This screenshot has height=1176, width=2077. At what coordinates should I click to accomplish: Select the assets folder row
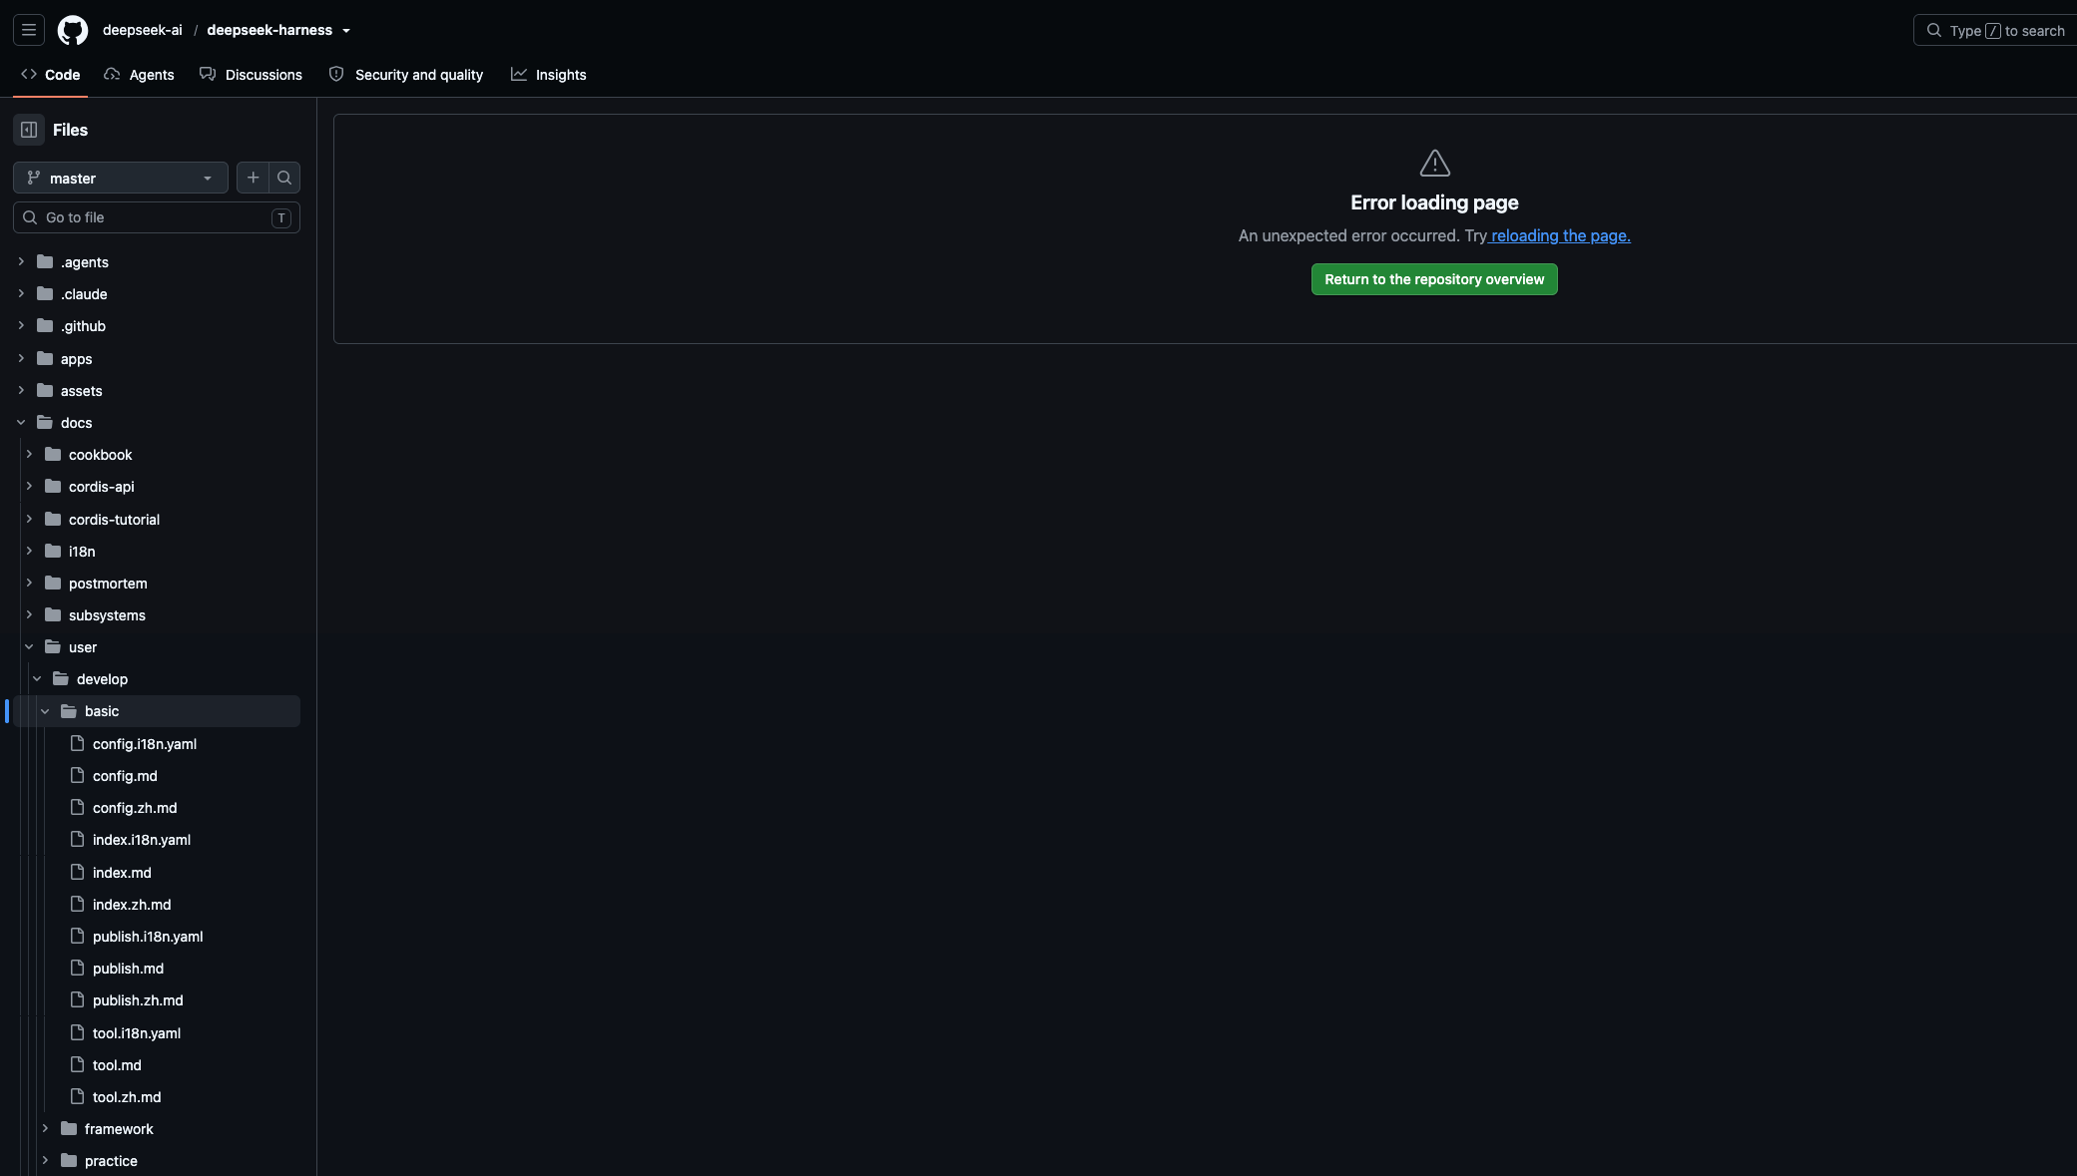pos(157,390)
